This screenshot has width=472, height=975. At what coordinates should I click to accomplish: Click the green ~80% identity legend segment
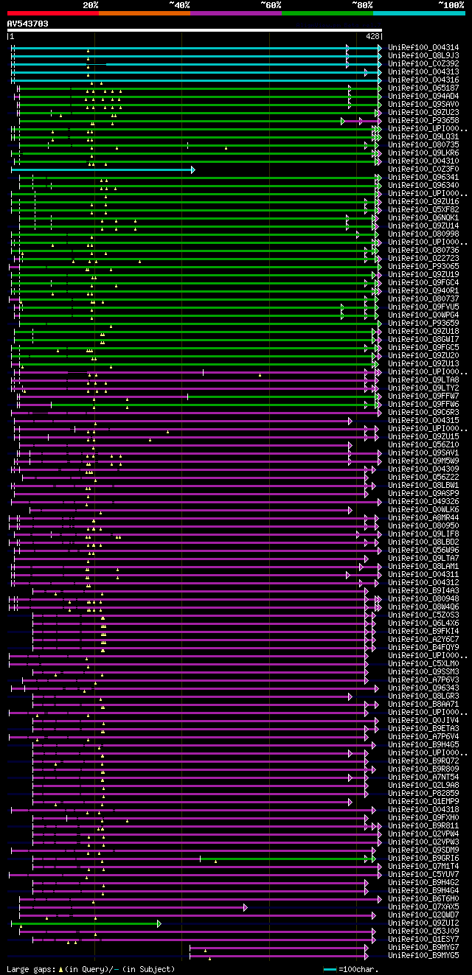coord(327,13)
